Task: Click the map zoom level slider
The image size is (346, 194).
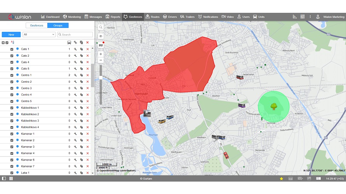Action: pyautogui.click(x=101, y=78)
